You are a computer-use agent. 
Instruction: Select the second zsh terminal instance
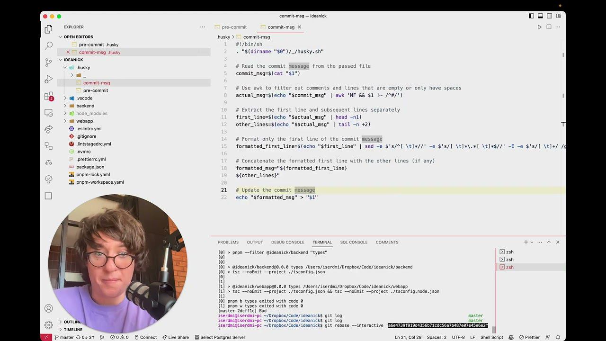point(530,260)
